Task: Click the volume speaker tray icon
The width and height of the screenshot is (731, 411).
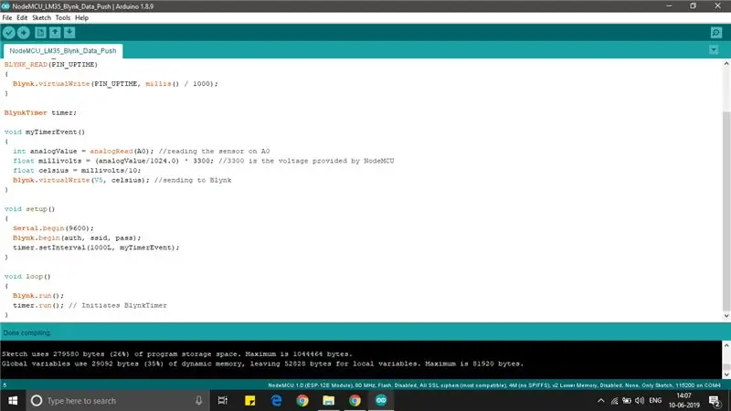Action: point(640,401)
